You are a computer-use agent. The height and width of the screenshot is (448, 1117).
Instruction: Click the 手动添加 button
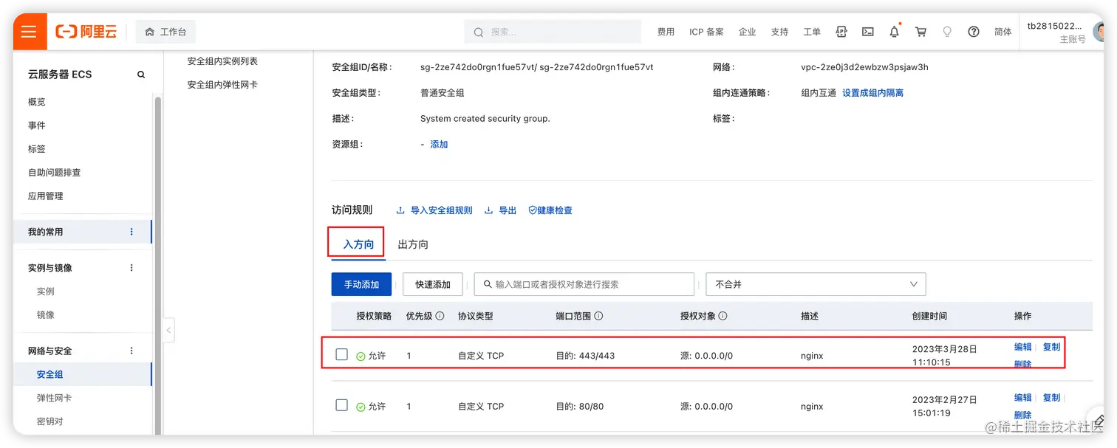361,284
